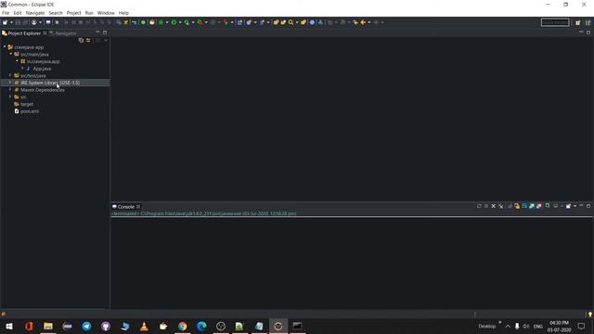The height and width of the screenshot is (334, 594).
Task: Open Project Explorer view menu arrow
Action: [106, 40]
